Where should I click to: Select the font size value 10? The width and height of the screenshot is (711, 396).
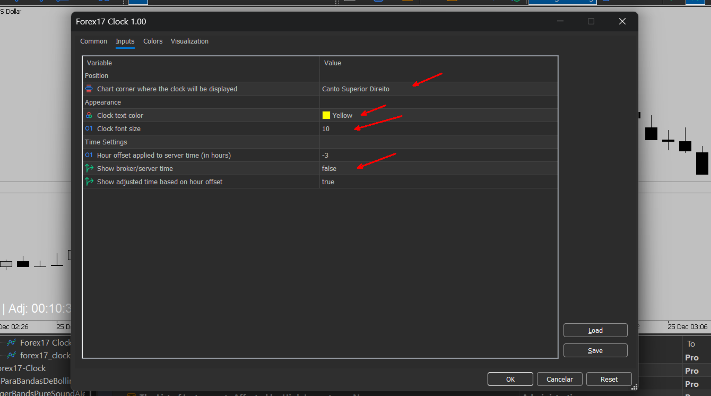(326, 128)
